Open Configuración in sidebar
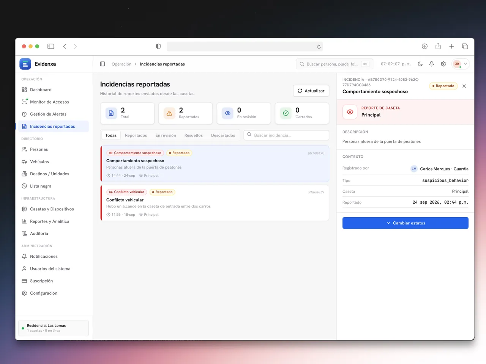 click(x=54, y=293)
